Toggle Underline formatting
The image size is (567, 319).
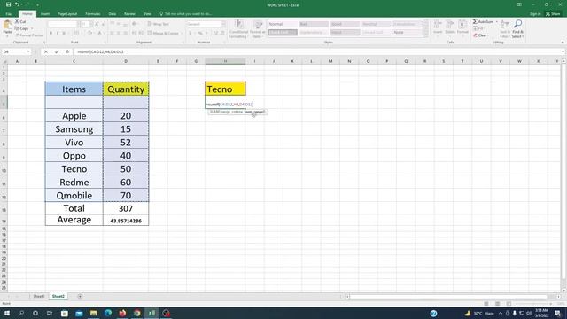64,34
